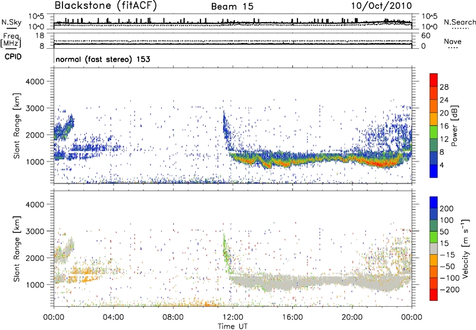The width and height of the screenshot is (476, 330).
Task: Click the yellow-orange -50 to -15 Velocity swatch
Action: click(434, 260)
